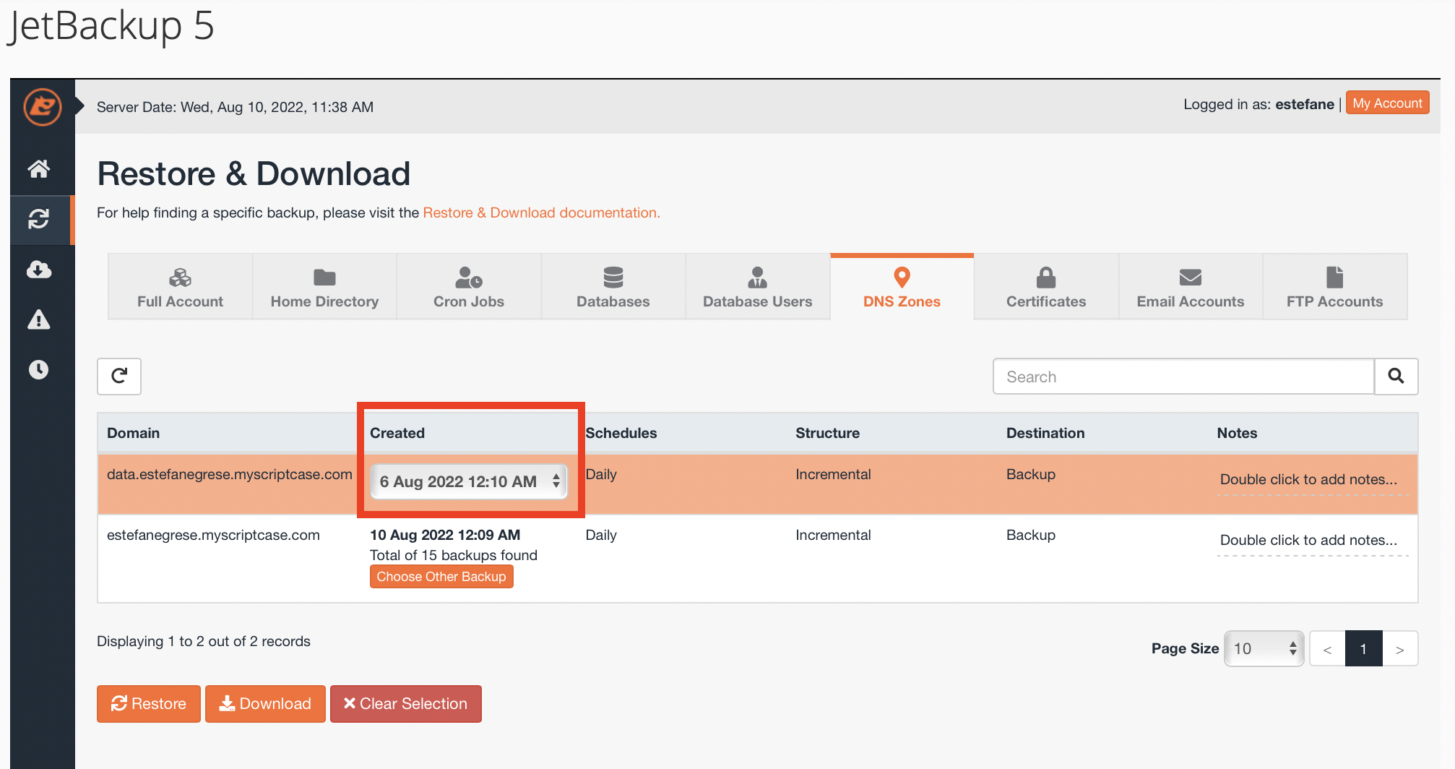Viewport: 1455px width, 769px height.
Task: Go to next page with > arrow
Action: 1399,649
